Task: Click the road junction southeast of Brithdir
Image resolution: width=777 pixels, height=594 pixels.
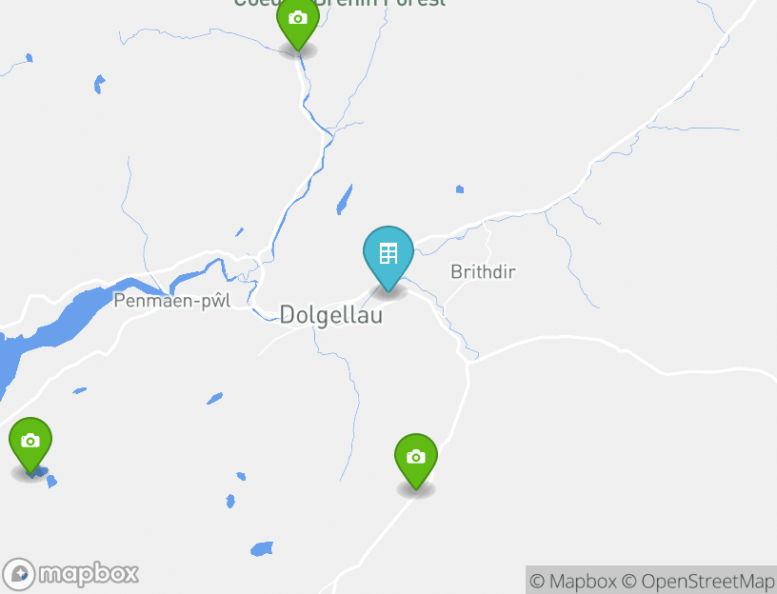Action: pyautogui.click(x=468, y=363)
